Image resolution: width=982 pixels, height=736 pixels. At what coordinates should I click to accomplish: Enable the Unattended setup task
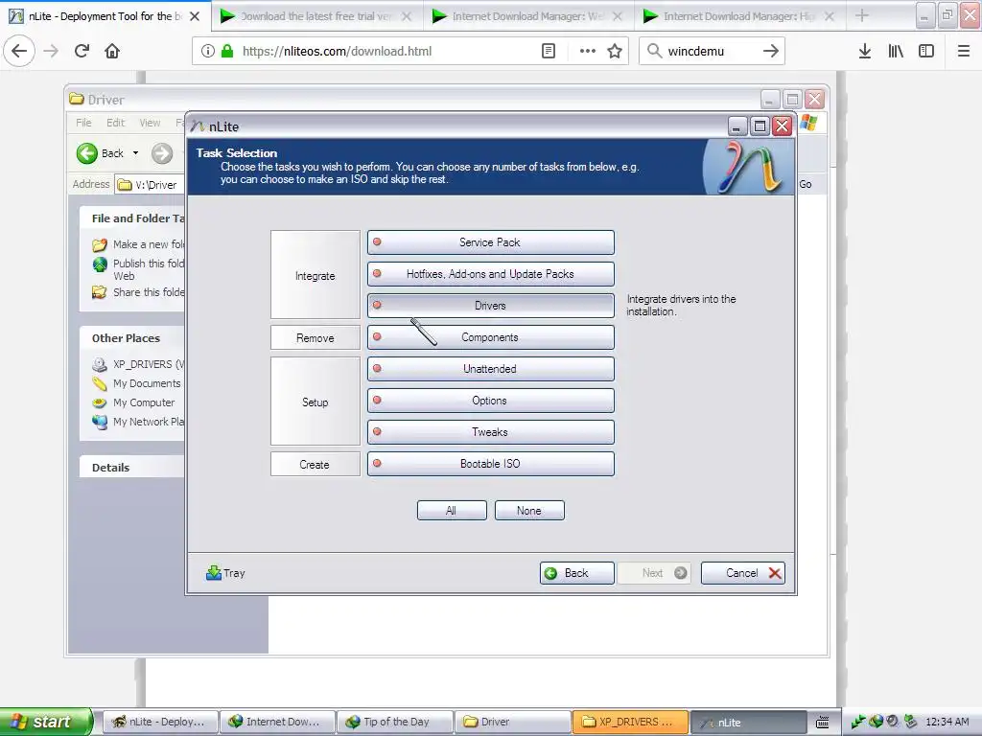(x=490, y=369)
